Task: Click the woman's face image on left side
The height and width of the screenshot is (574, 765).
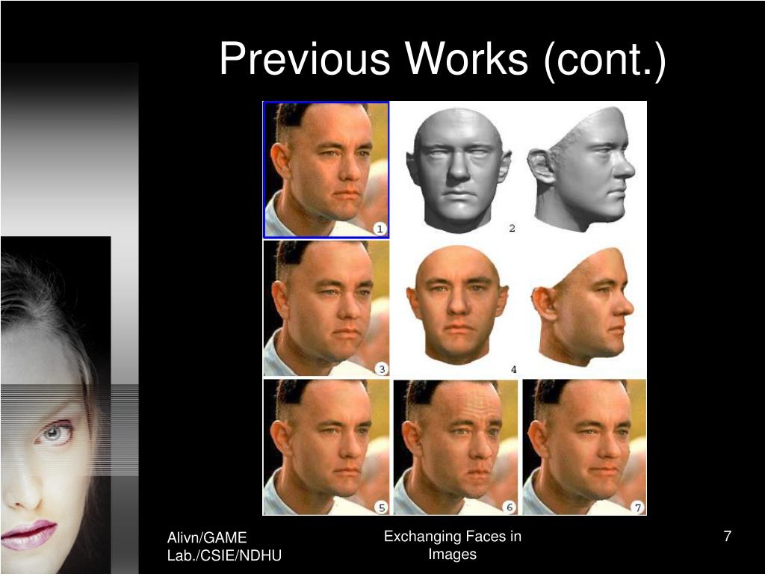Action: (55, 405)
